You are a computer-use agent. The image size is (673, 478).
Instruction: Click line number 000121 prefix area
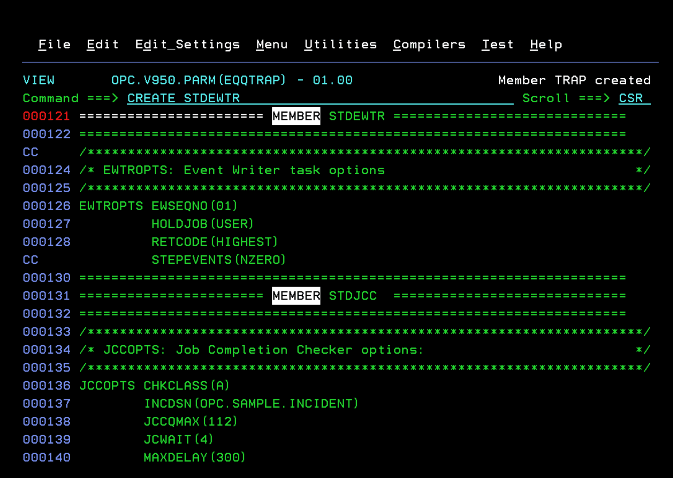46,116
